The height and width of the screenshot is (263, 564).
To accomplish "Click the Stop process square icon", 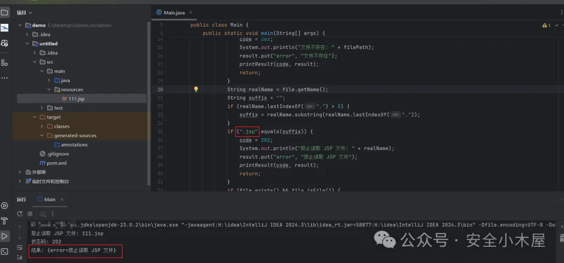I will click(30, 214).
